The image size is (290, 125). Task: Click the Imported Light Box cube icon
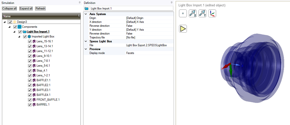point(29,37)
